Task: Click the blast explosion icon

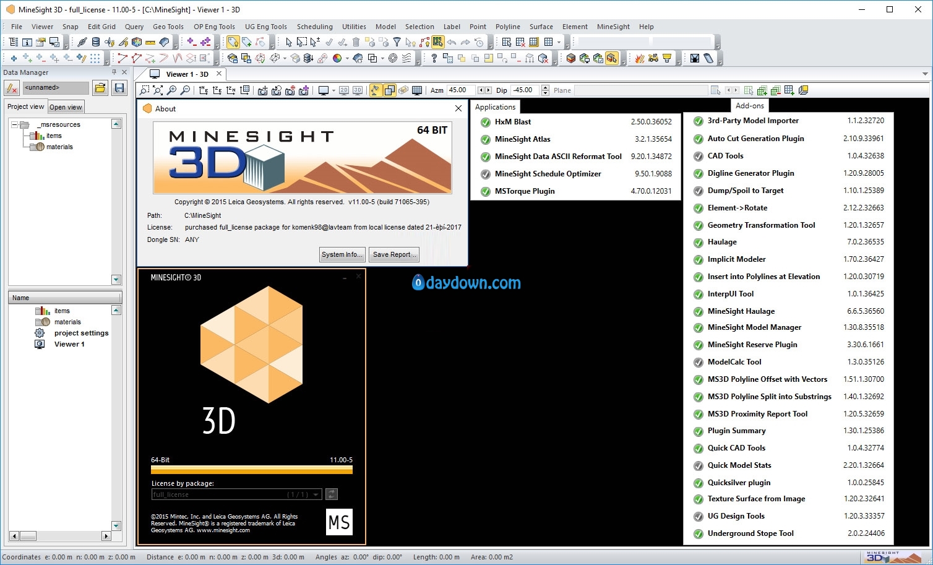Action: (x=640, y=58)
